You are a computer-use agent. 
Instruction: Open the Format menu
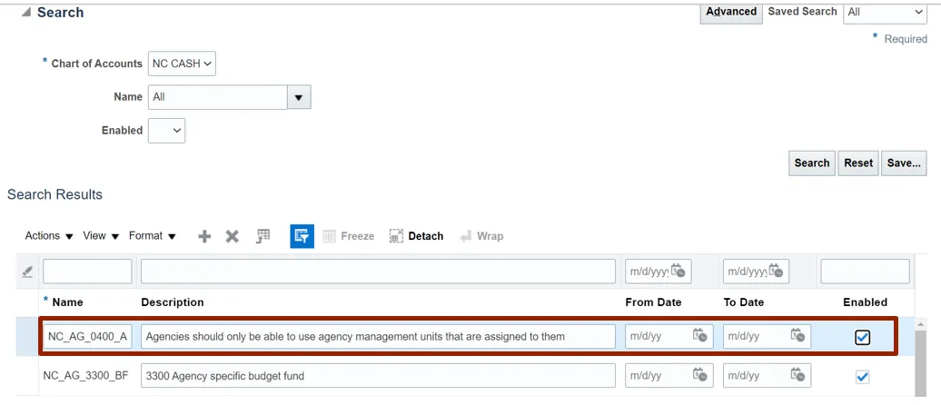tap(152, 236)
